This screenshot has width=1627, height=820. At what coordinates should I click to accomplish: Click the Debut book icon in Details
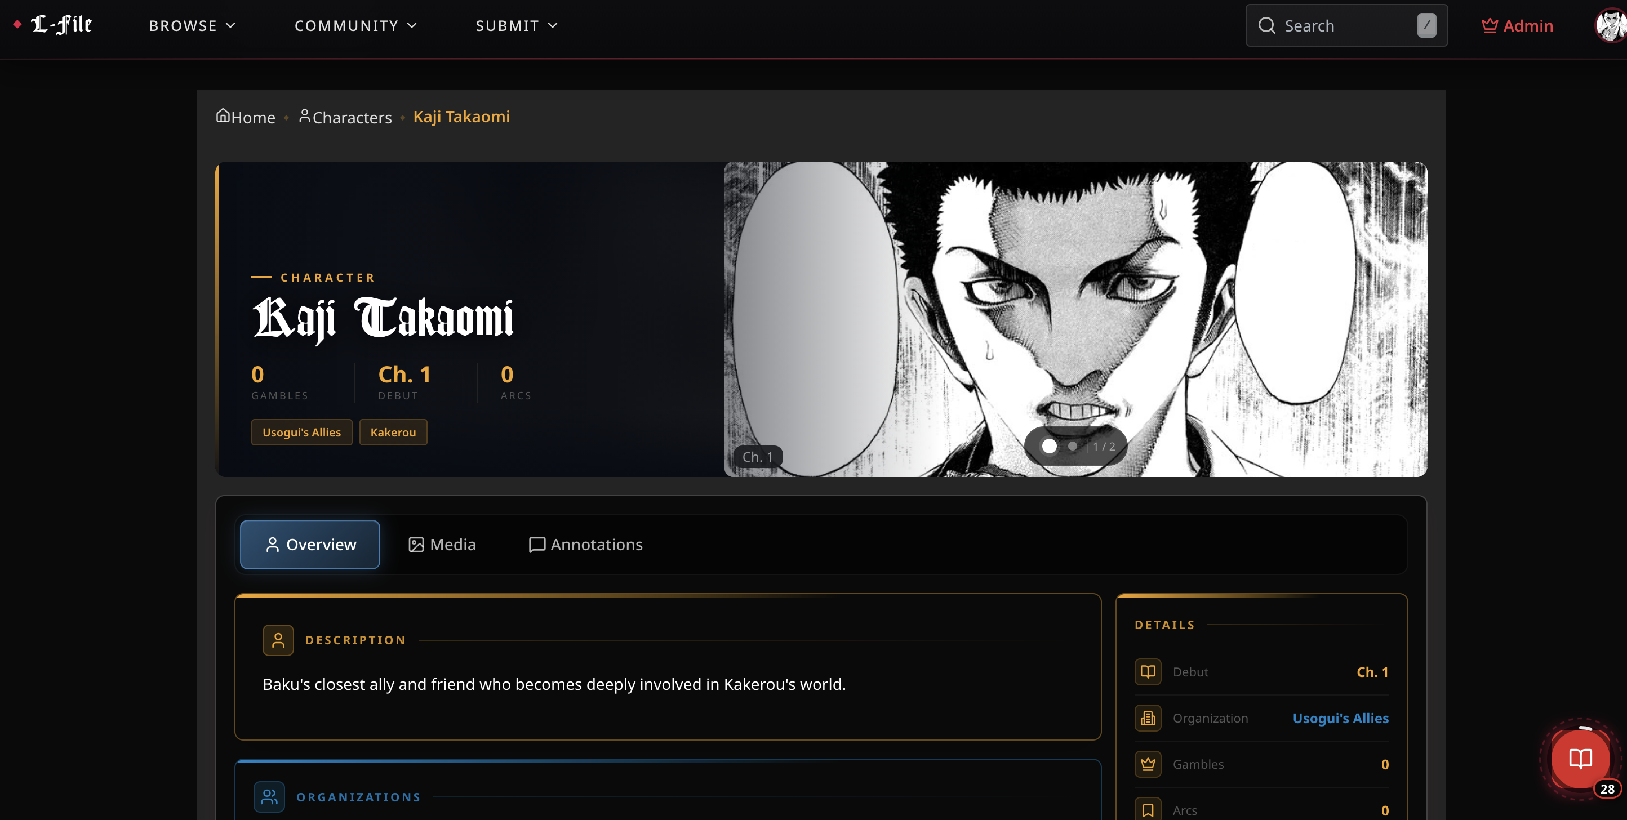click(x=1148, y=672)
